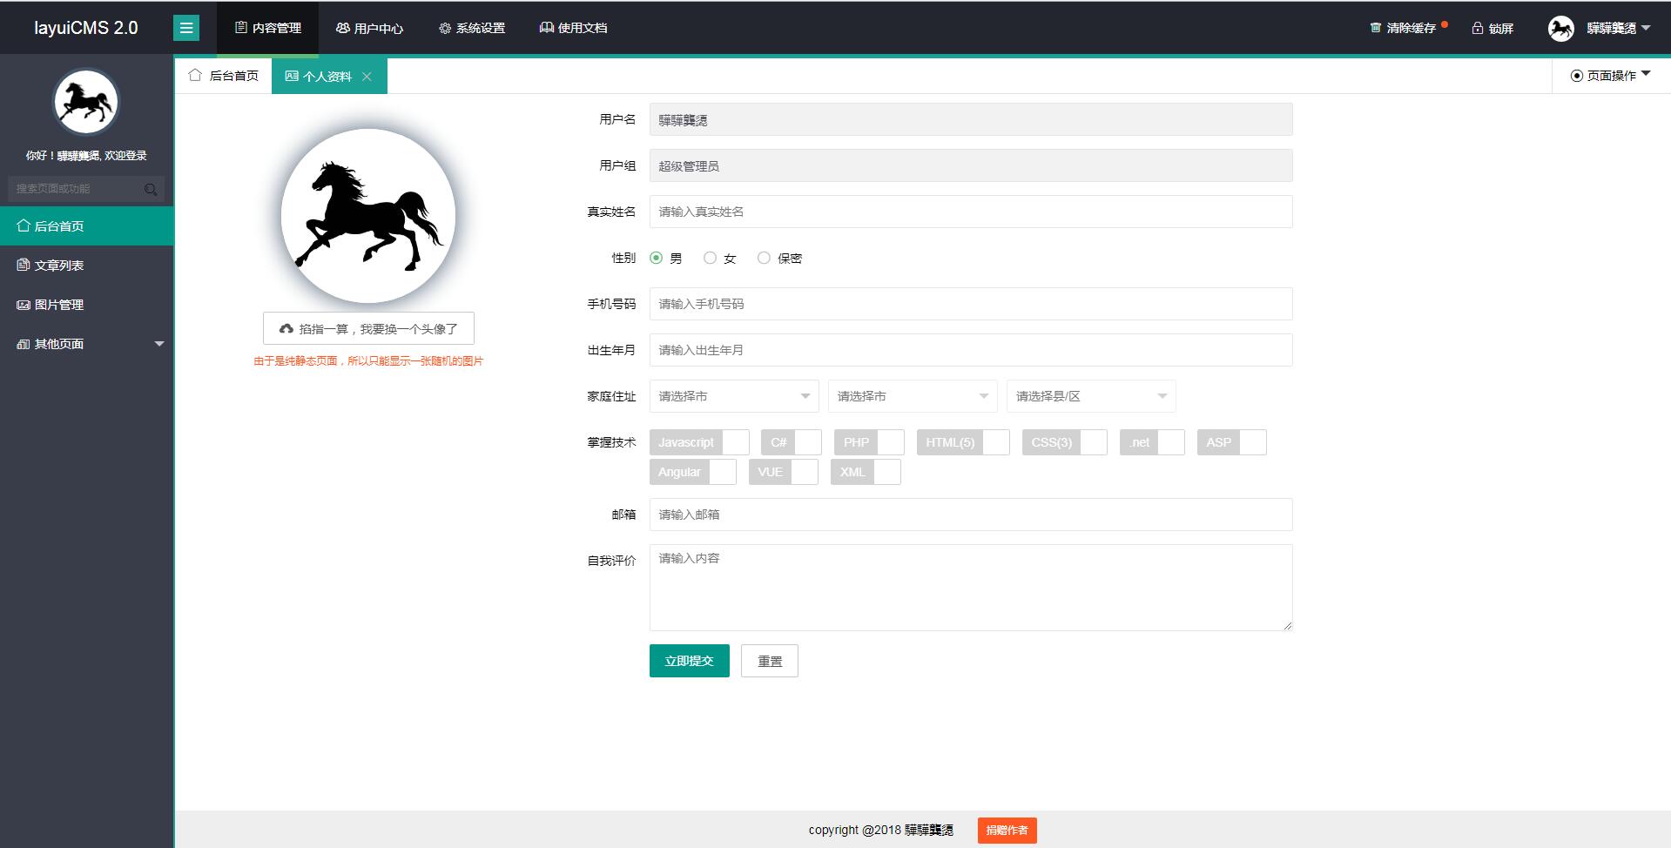The width and height of the screenshot is (1671, 848).
Task: Click the 真实姓名 input field
Action: 970,212
